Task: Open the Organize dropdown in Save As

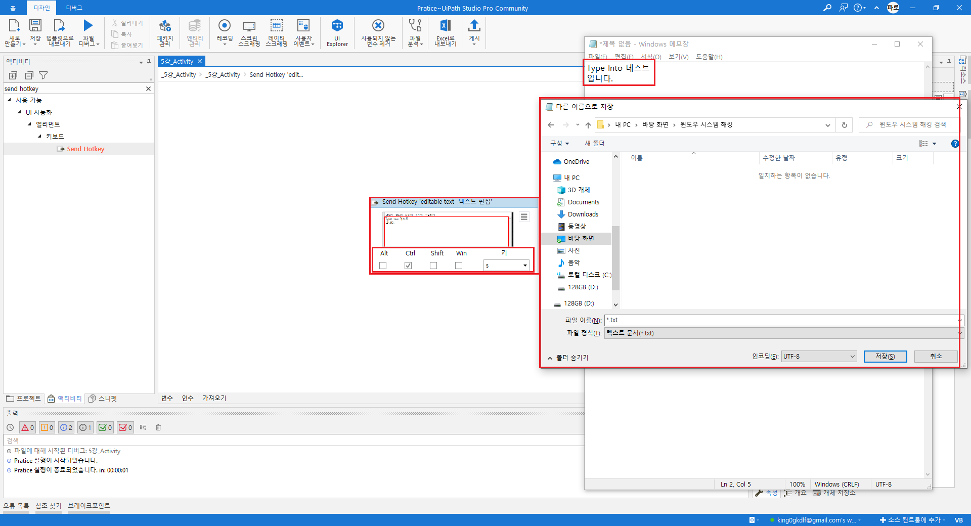Action: (x=560, y=144)
